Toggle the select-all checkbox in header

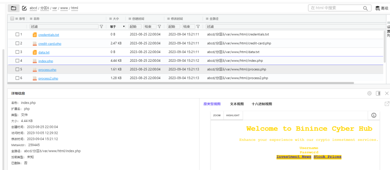(x=12, y=19)
